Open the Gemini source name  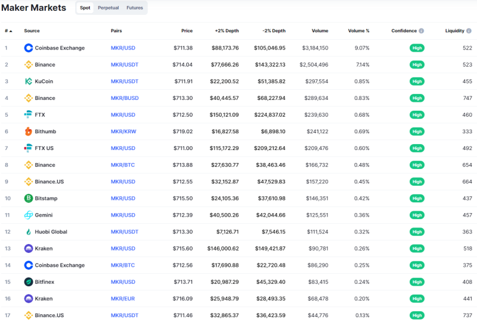(44, 215)
